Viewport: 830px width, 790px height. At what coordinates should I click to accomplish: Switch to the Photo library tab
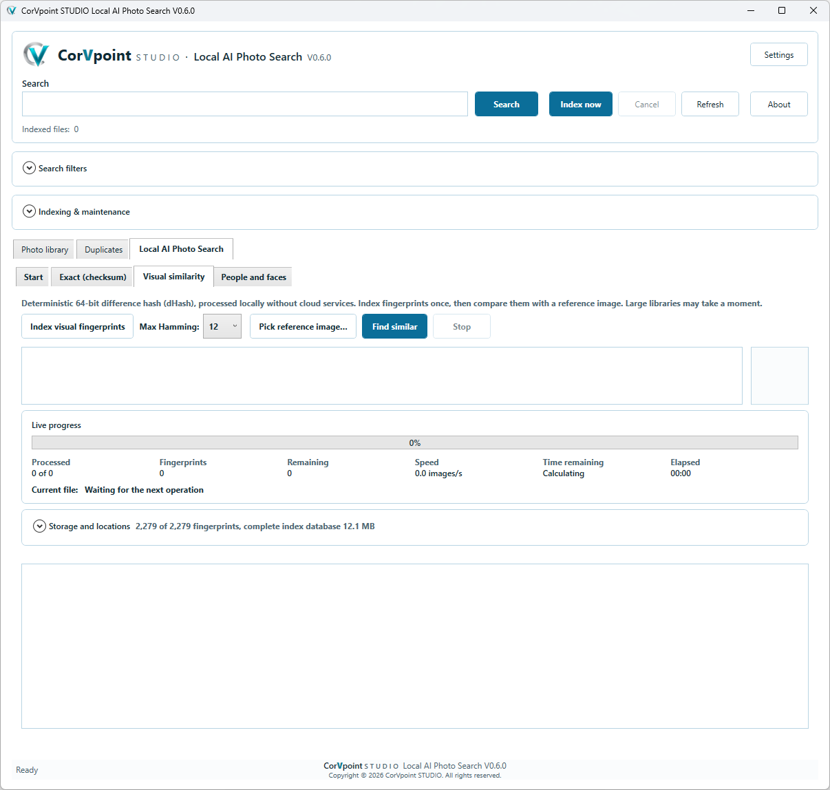(45, 249)
